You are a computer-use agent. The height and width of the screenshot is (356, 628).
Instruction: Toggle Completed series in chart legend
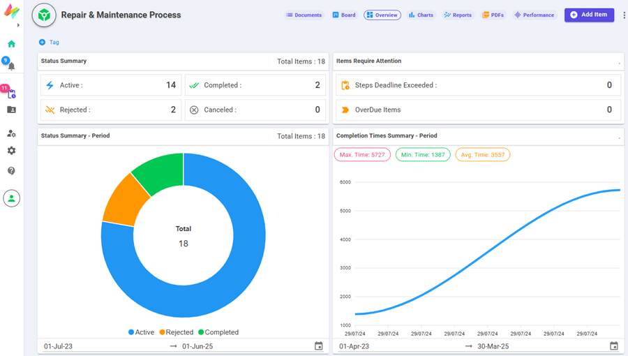click(x=218, y=332)
